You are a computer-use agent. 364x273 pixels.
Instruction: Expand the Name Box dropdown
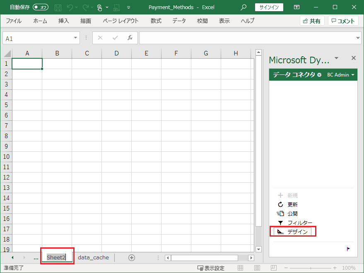click(x=76, y=38)
